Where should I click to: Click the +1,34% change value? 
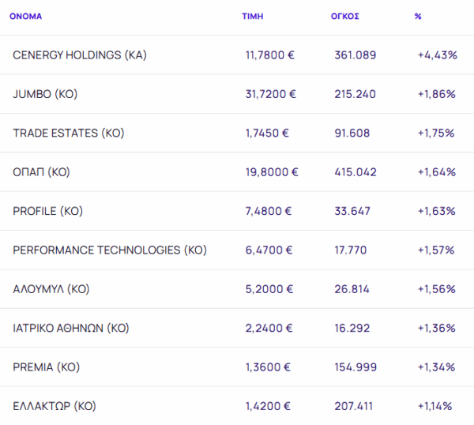(437, 367)
